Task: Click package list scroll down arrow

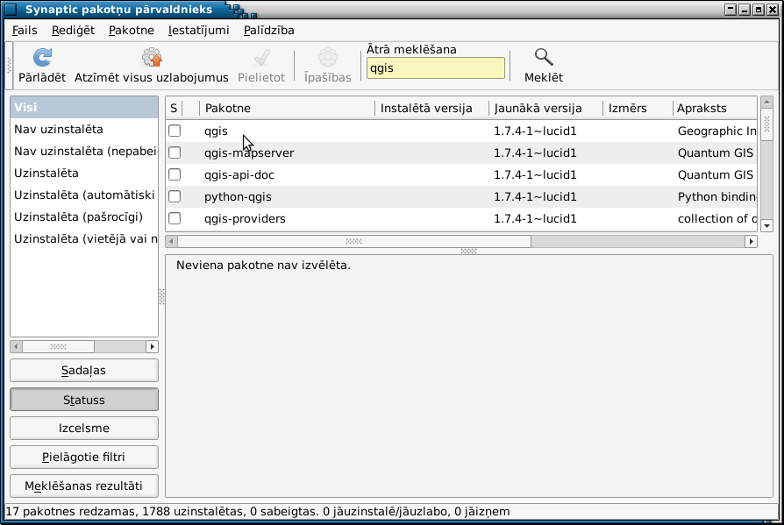Action: pyautogui.click(x=767, y=226)
